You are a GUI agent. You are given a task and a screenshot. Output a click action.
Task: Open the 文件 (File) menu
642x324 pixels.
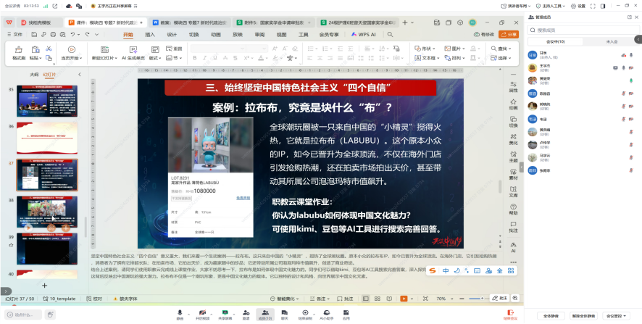tap(15, 35)
